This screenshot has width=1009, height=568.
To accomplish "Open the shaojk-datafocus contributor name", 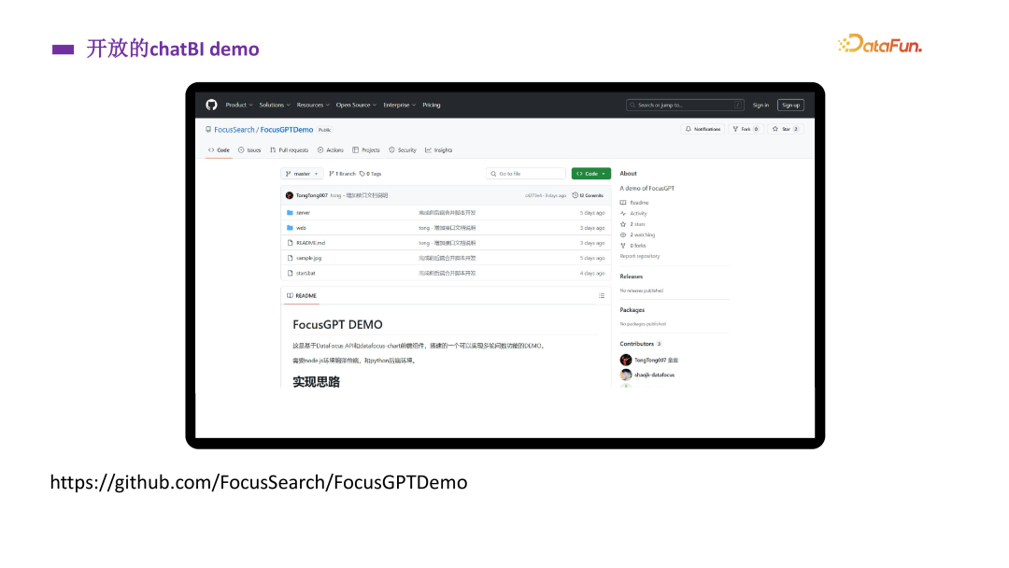I will point(654,375).
